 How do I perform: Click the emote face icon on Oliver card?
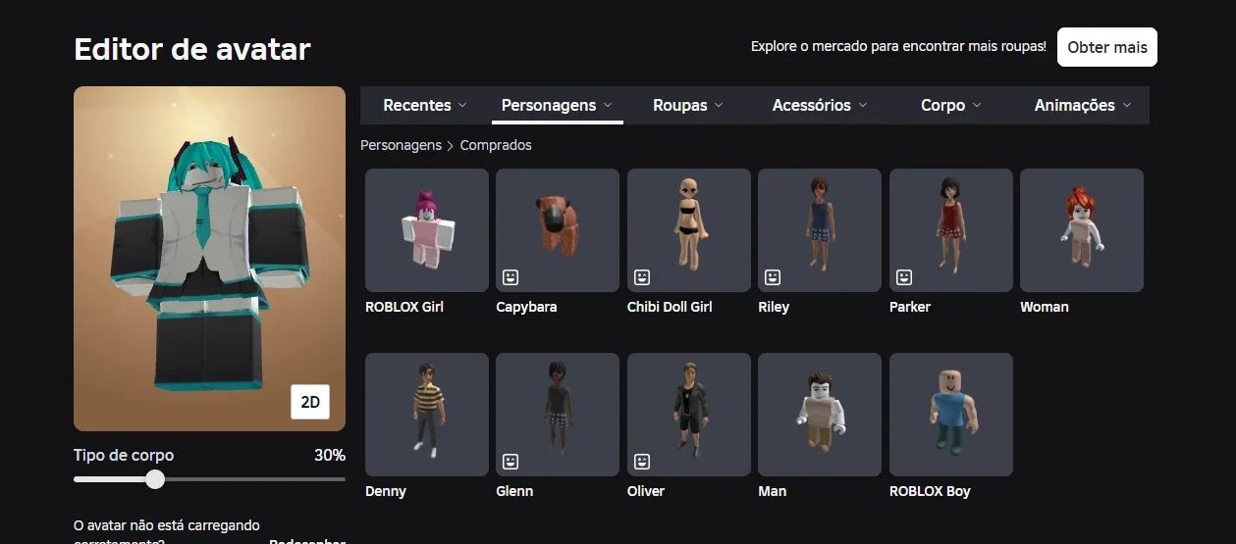point(642,461)
